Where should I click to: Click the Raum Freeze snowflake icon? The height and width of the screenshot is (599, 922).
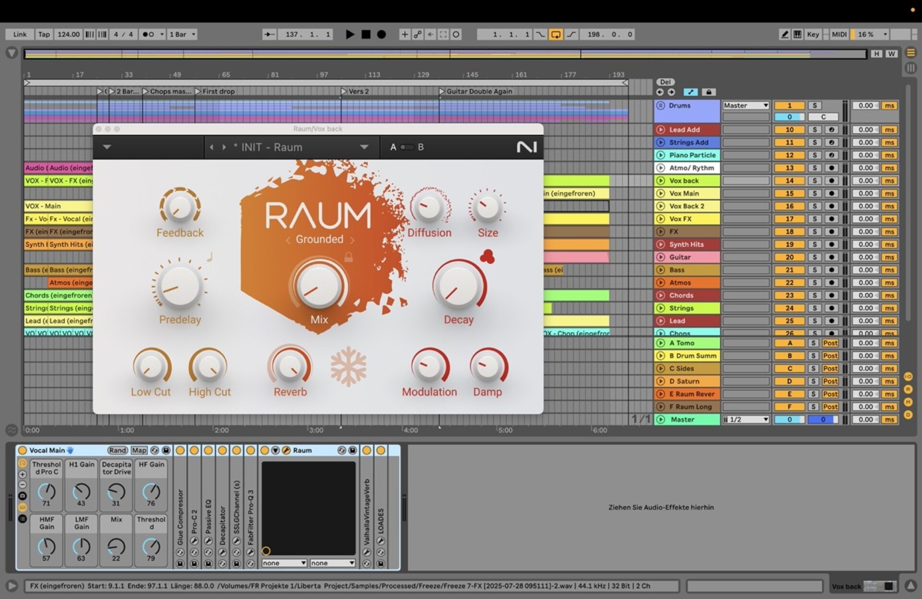349,367
